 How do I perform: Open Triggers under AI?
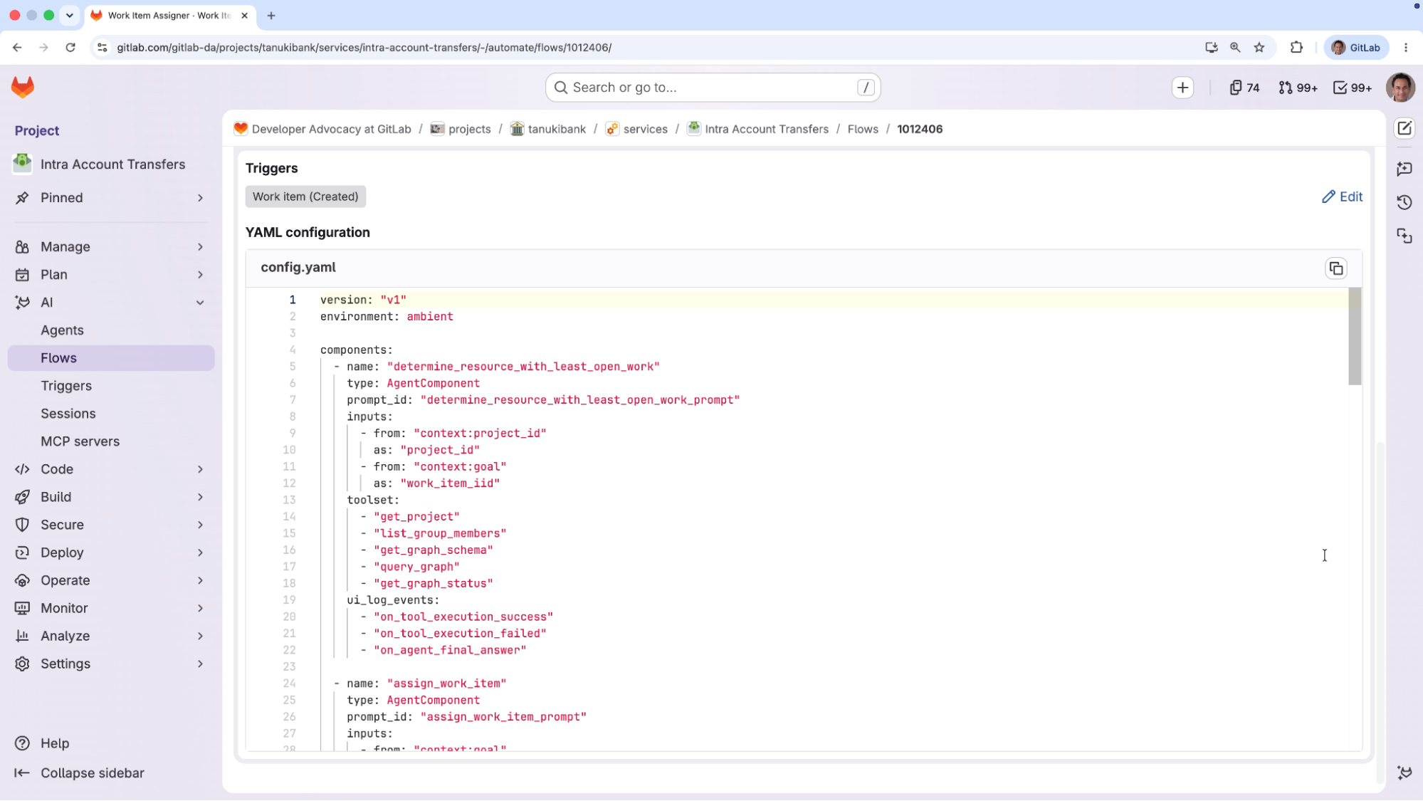[x=110, y=386]
